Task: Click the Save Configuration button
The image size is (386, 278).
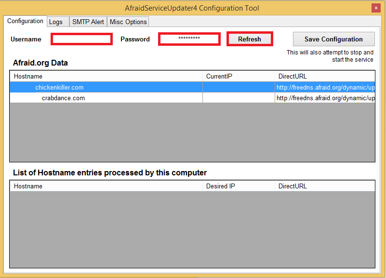Action: (333, 39)
